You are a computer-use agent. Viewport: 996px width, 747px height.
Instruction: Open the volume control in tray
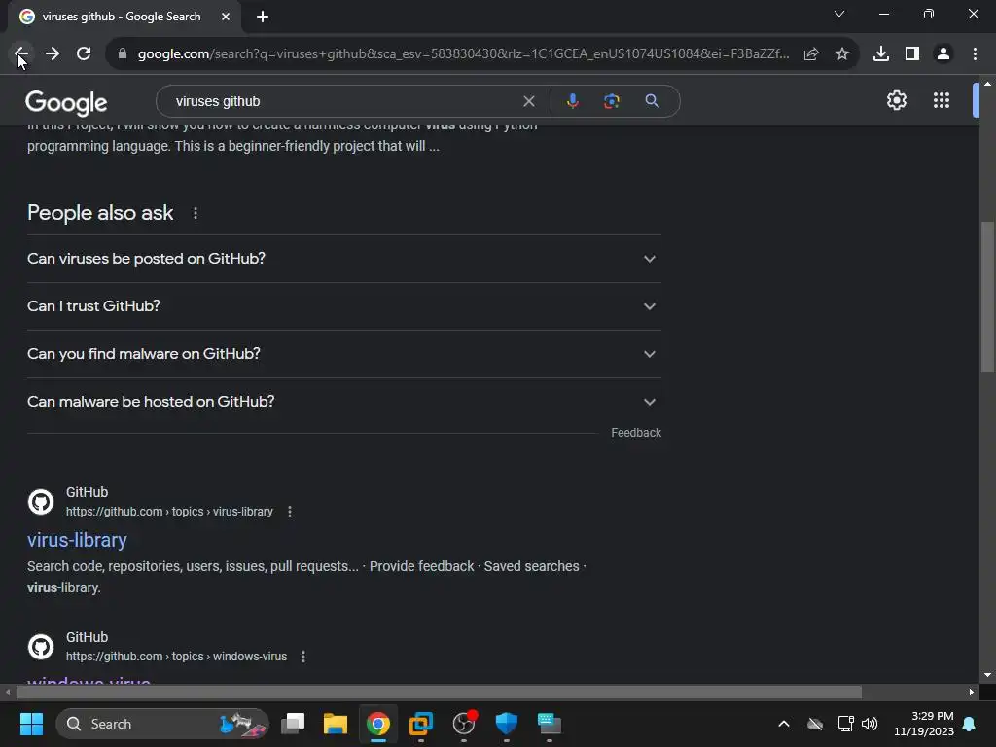870,724
